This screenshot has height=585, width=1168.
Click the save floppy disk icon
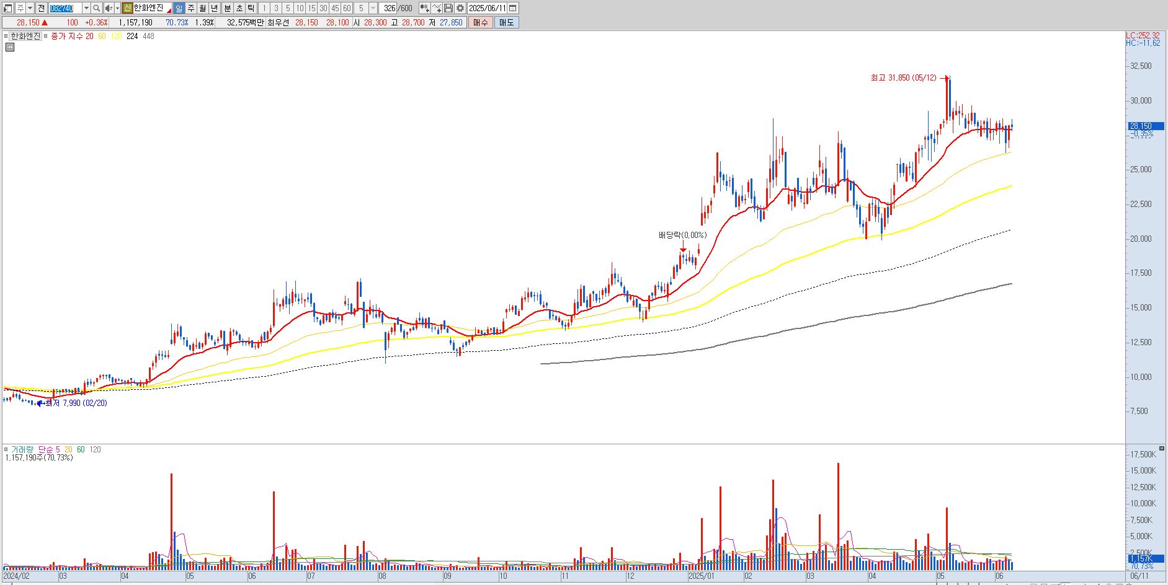click(448, 8)
